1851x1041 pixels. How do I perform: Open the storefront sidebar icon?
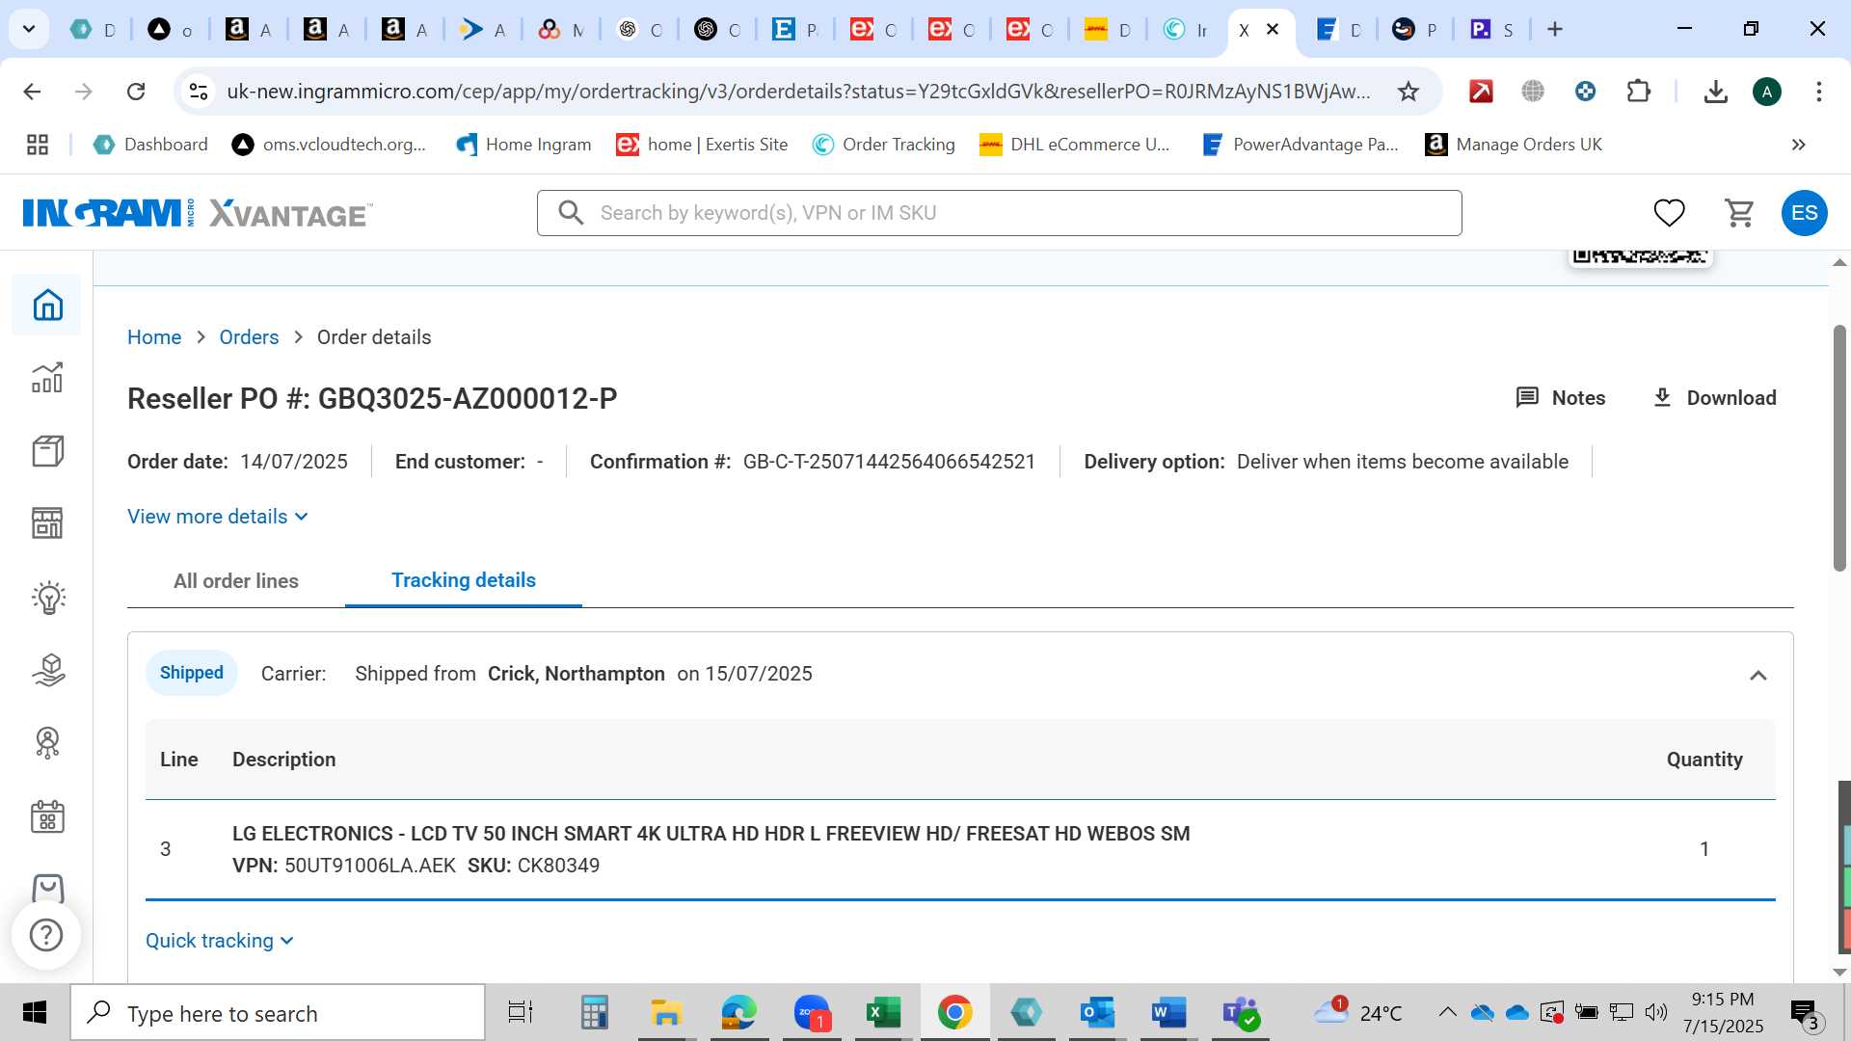[x=47, y=523]
